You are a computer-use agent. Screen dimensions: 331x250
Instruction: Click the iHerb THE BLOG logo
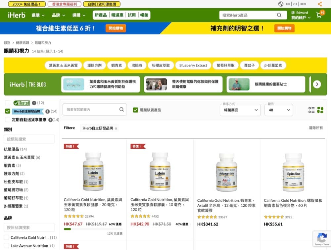click(28, 84)
